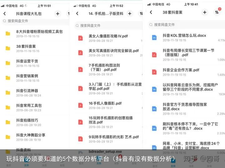
Task: Select 刷抖音根本停不下来 docx file name
Action: [x=190, y=126]
